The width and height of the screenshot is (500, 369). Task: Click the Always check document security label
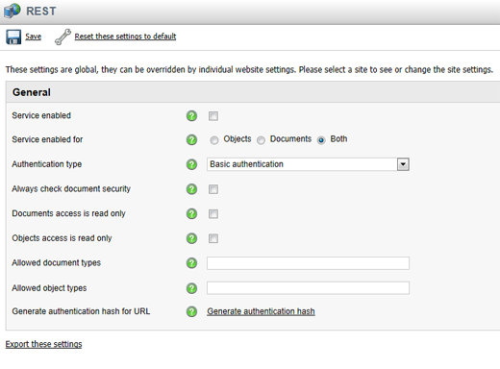click(71, 189)
